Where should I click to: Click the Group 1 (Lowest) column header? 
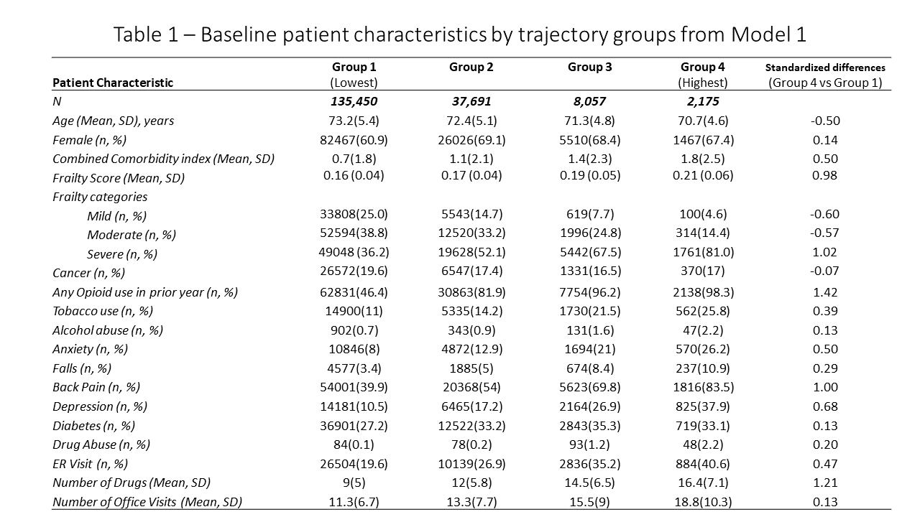354,75
